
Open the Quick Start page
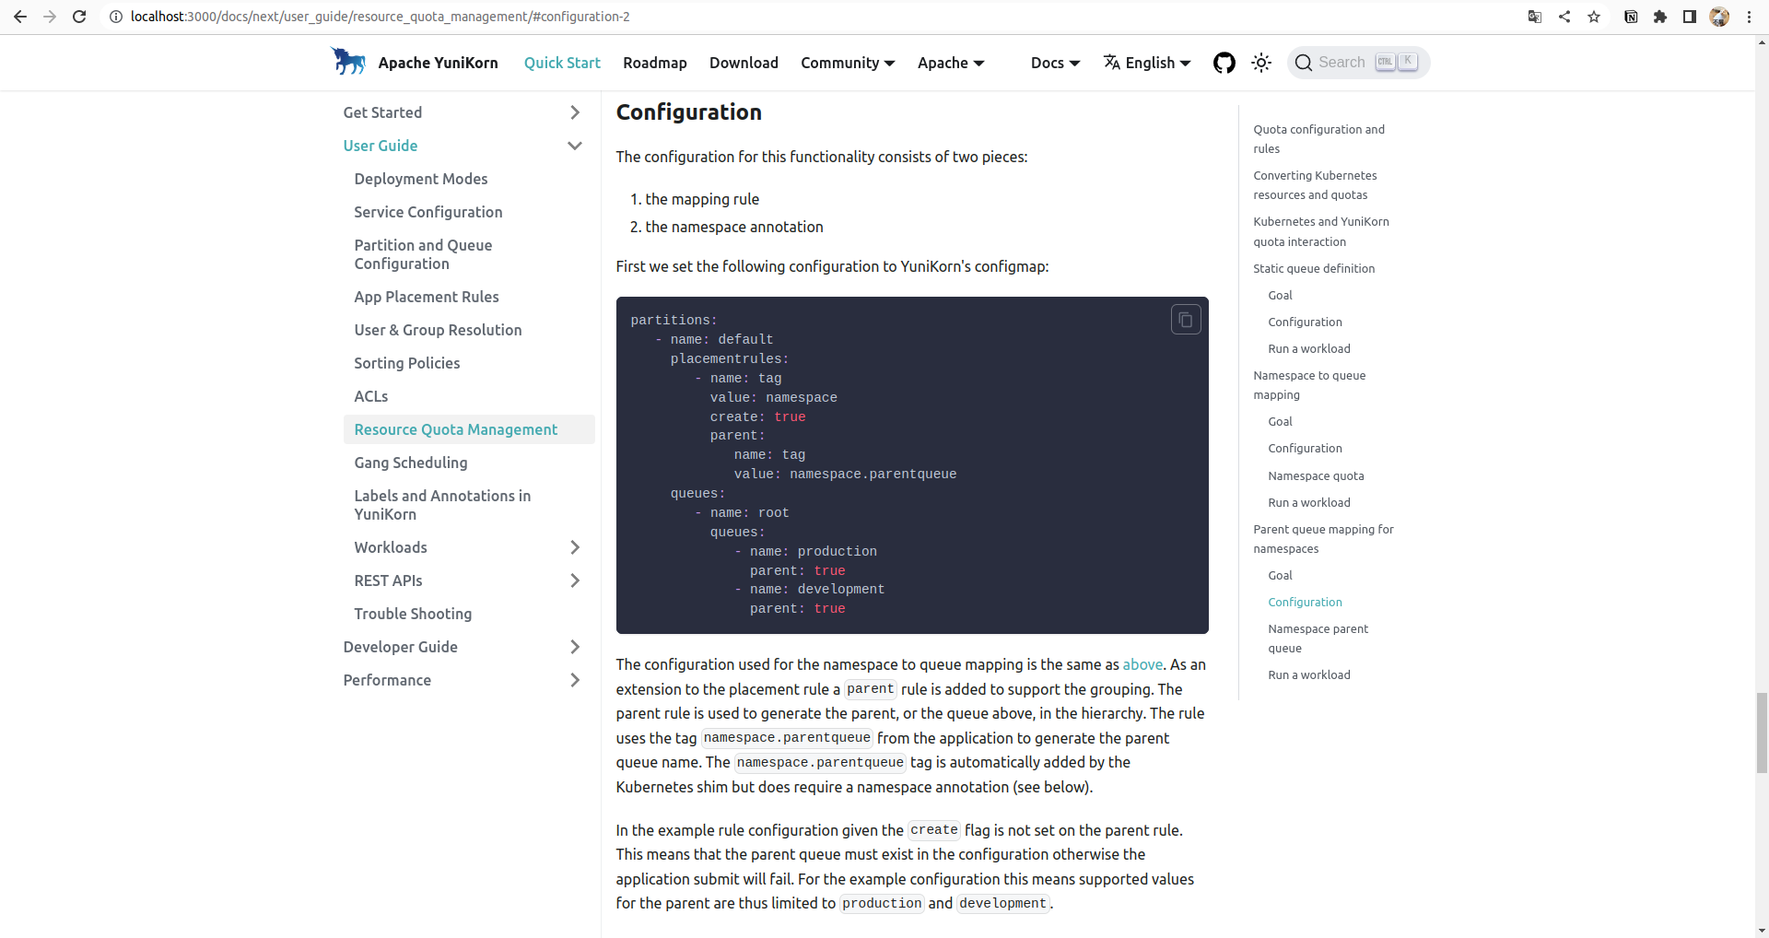point(562,63)
